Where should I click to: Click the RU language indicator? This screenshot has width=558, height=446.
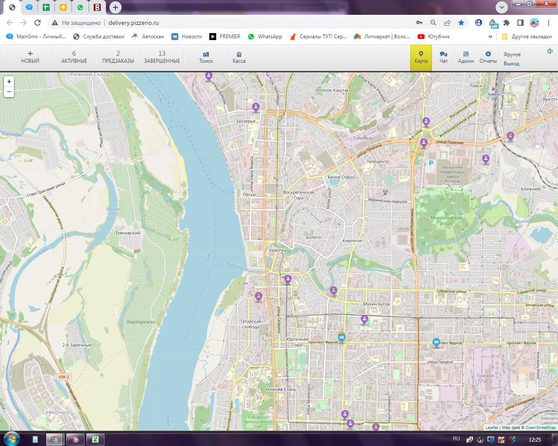(x=456, y=439)
